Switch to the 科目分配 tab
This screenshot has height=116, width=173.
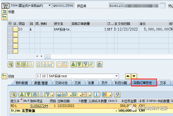[121, 83]
